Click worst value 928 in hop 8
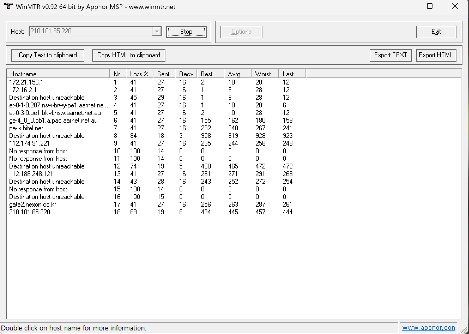The width and height of the screenshot is (469, 334). [x=261, y=136]
